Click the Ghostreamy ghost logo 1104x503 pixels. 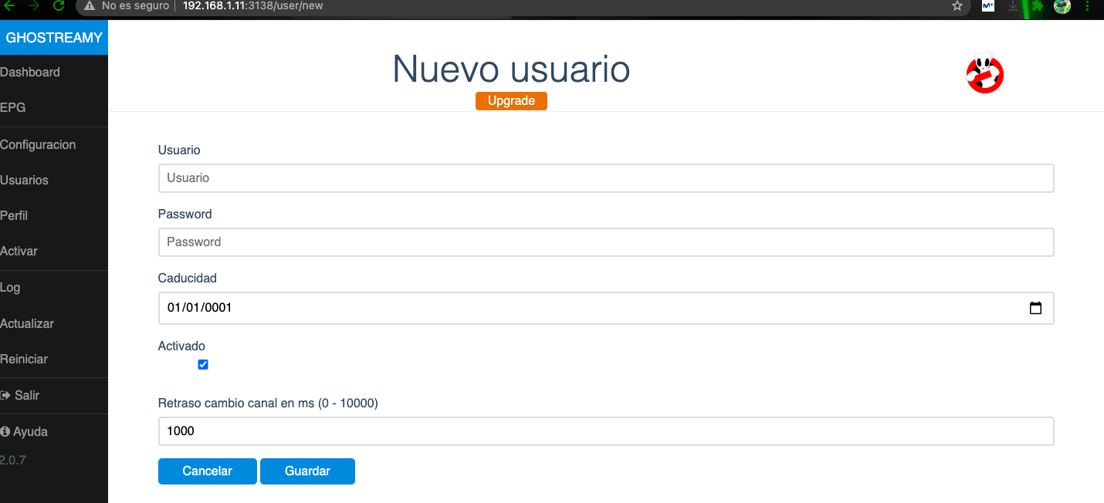tap(984, 74)
